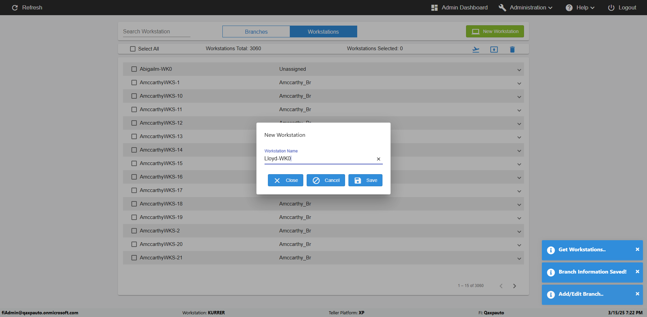
Task: Check the Abigailm-WK0 checkbox
Action: tap(134, 69)
